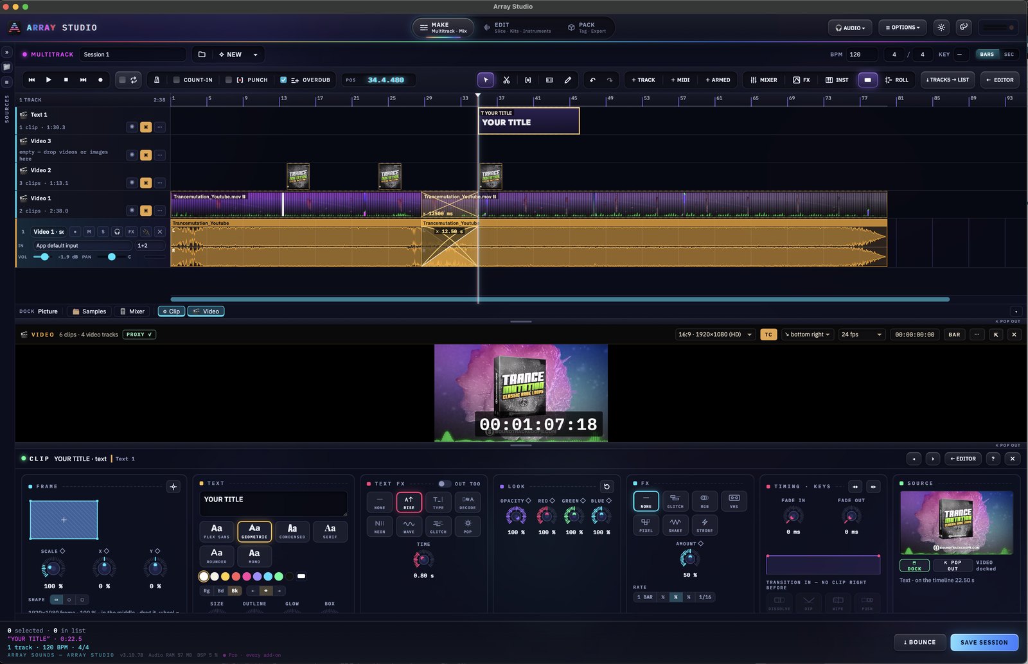This screenshot has width=1028, height=664.
Task: Click the Glitch text FX icon
Action: 438,525
